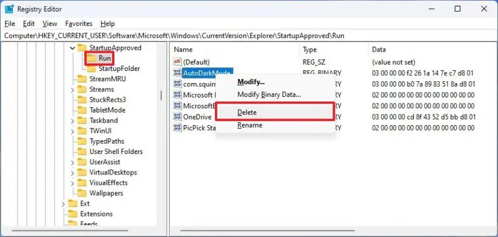Open the File menu
This screenshot has width=498, height=237.
click(x=10, y=24)
